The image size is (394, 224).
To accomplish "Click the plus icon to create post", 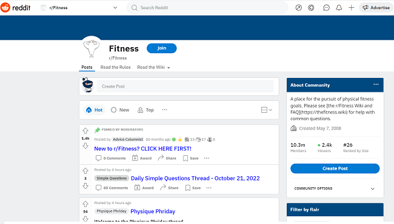I will 352,8.
